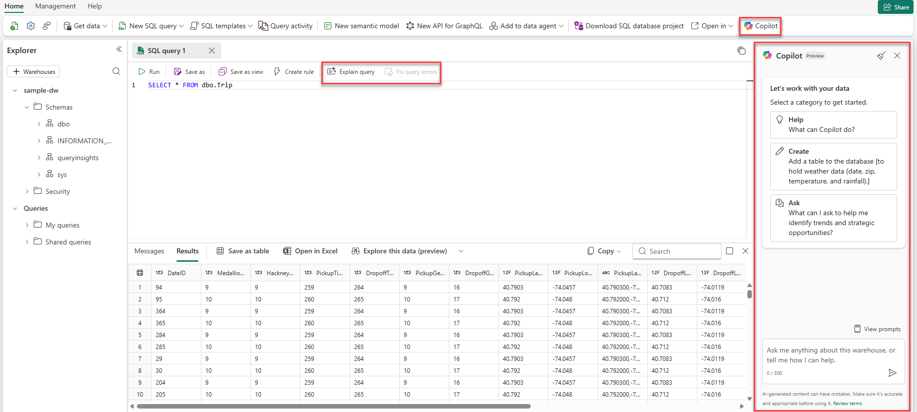Select the INFORMATION_... schema node
917x412 pixels.
pyautogui.click(x=79, y=141)
